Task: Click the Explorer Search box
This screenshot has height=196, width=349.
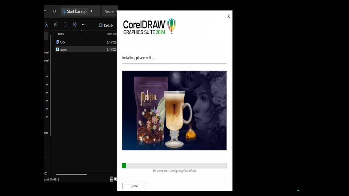Action: coord(110,12)
